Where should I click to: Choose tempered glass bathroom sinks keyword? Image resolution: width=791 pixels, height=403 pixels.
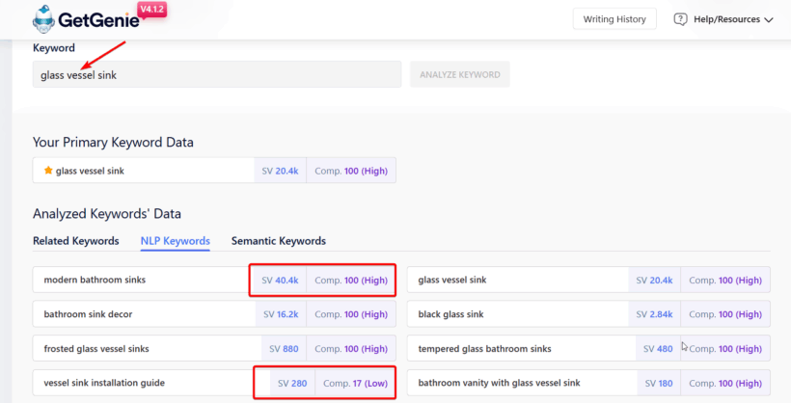tap(484, 348)
